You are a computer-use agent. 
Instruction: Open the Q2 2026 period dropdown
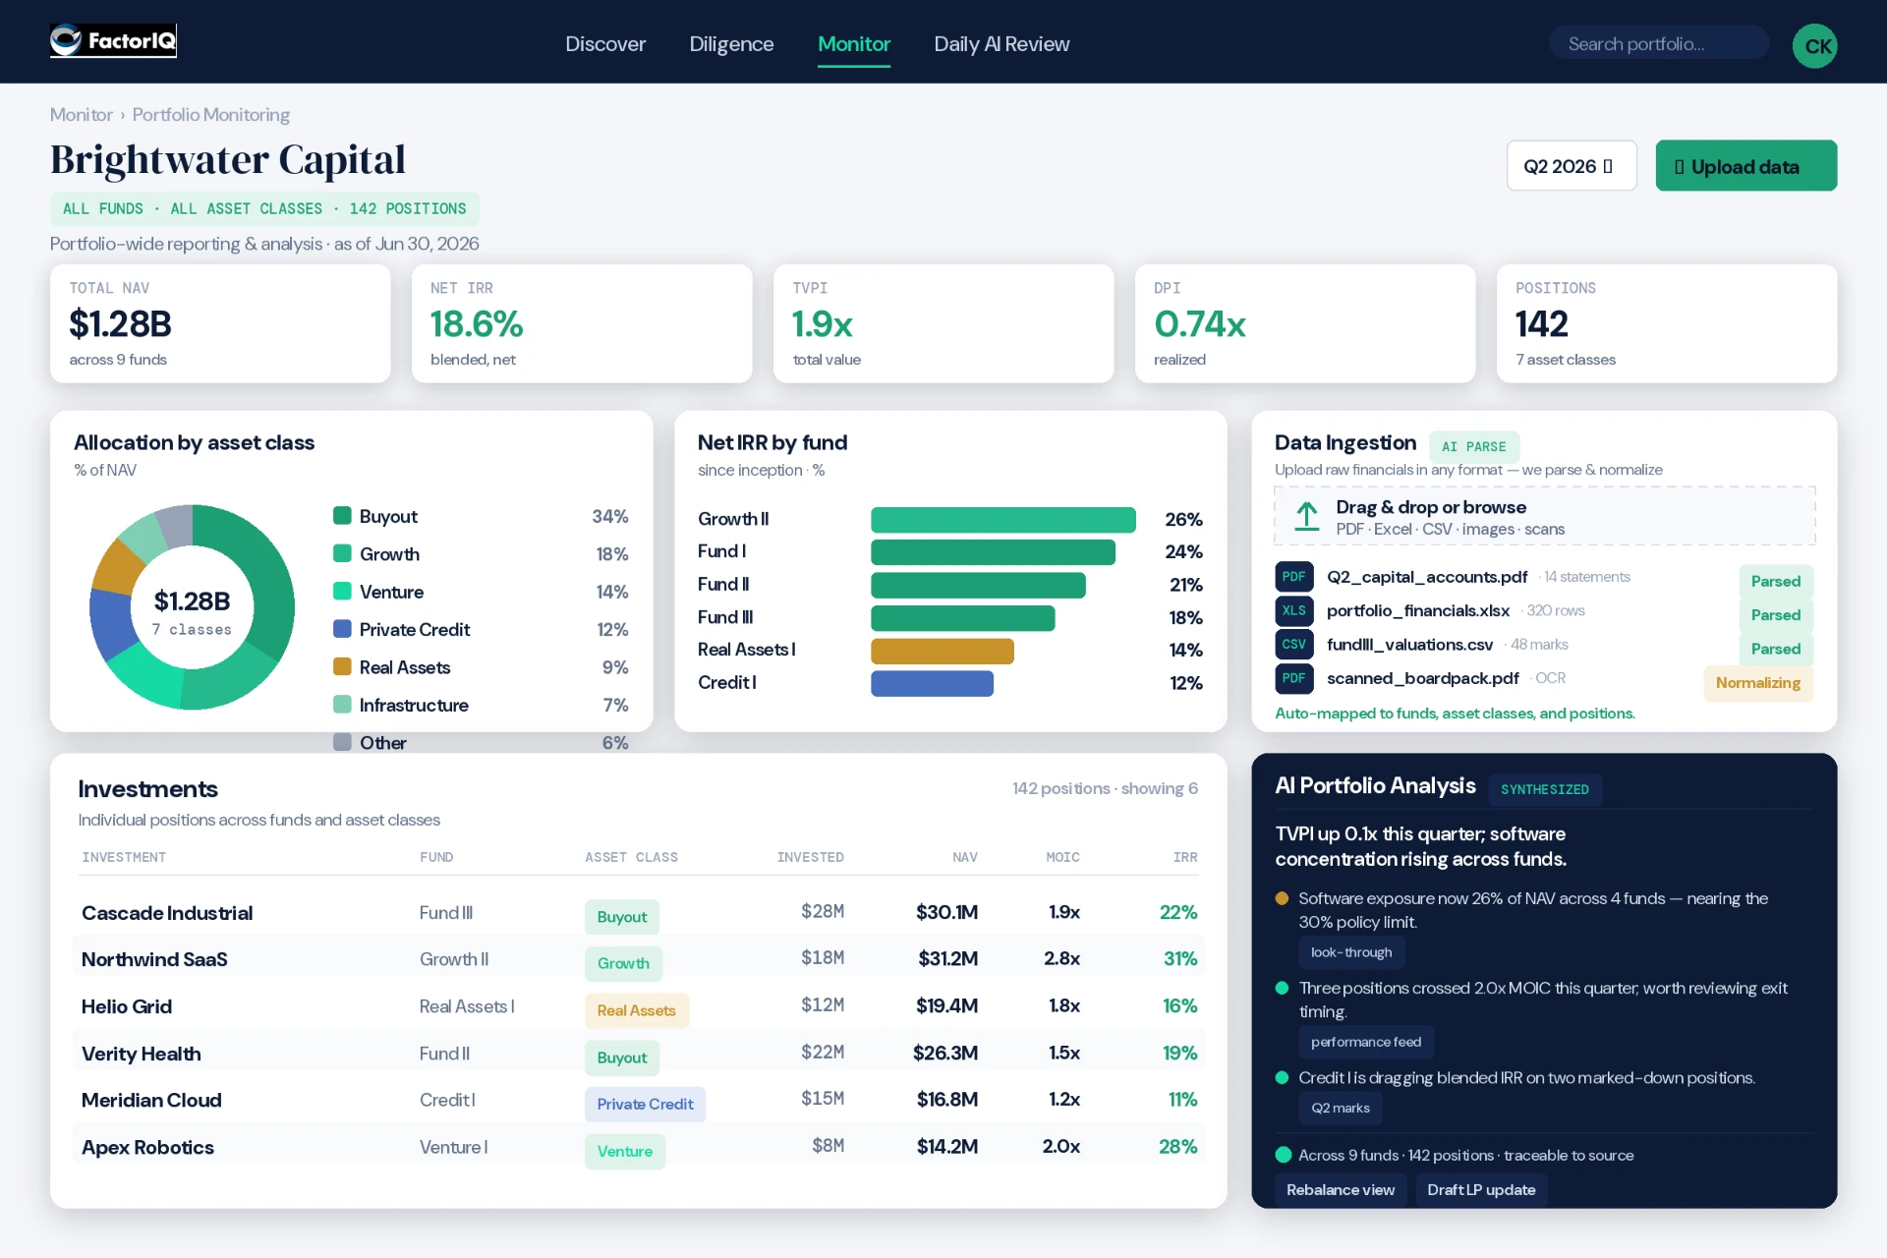pos(1571,165)
